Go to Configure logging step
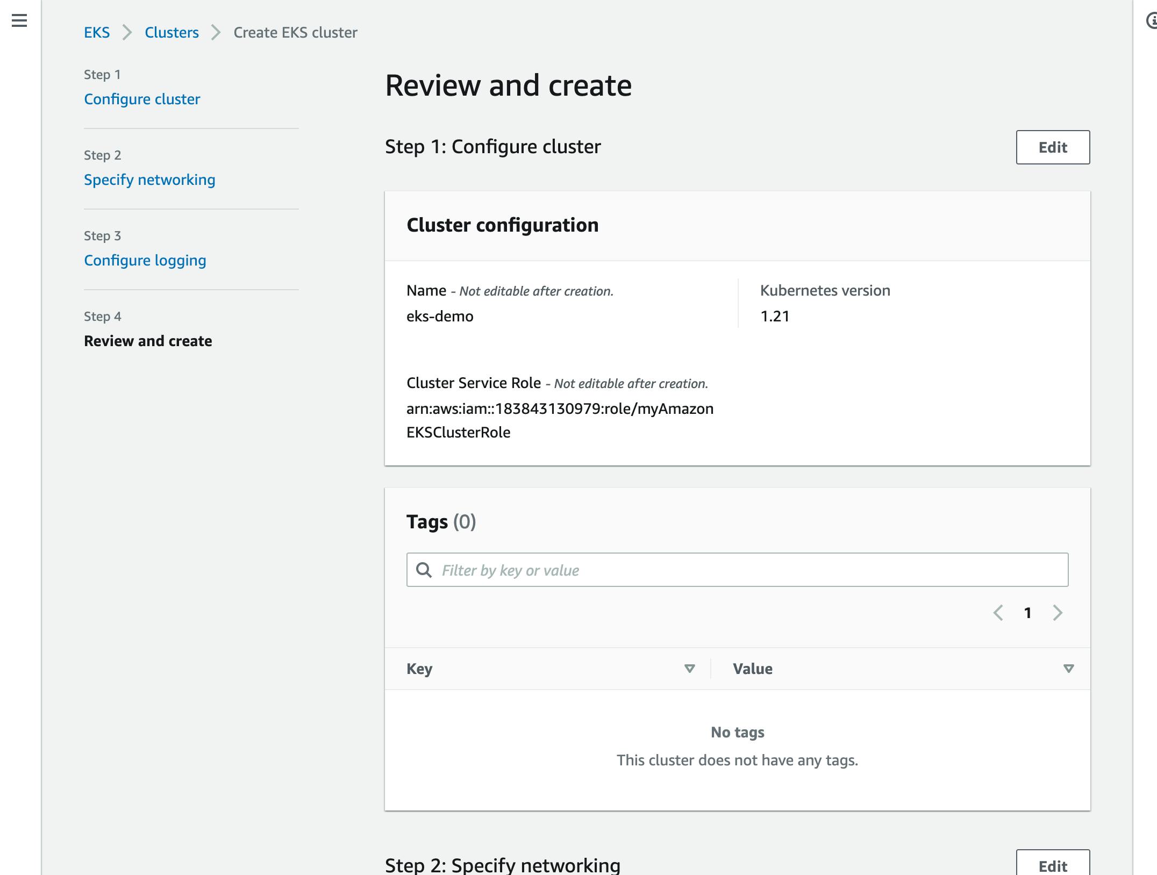1157x875 pixels. pos(145,260)
